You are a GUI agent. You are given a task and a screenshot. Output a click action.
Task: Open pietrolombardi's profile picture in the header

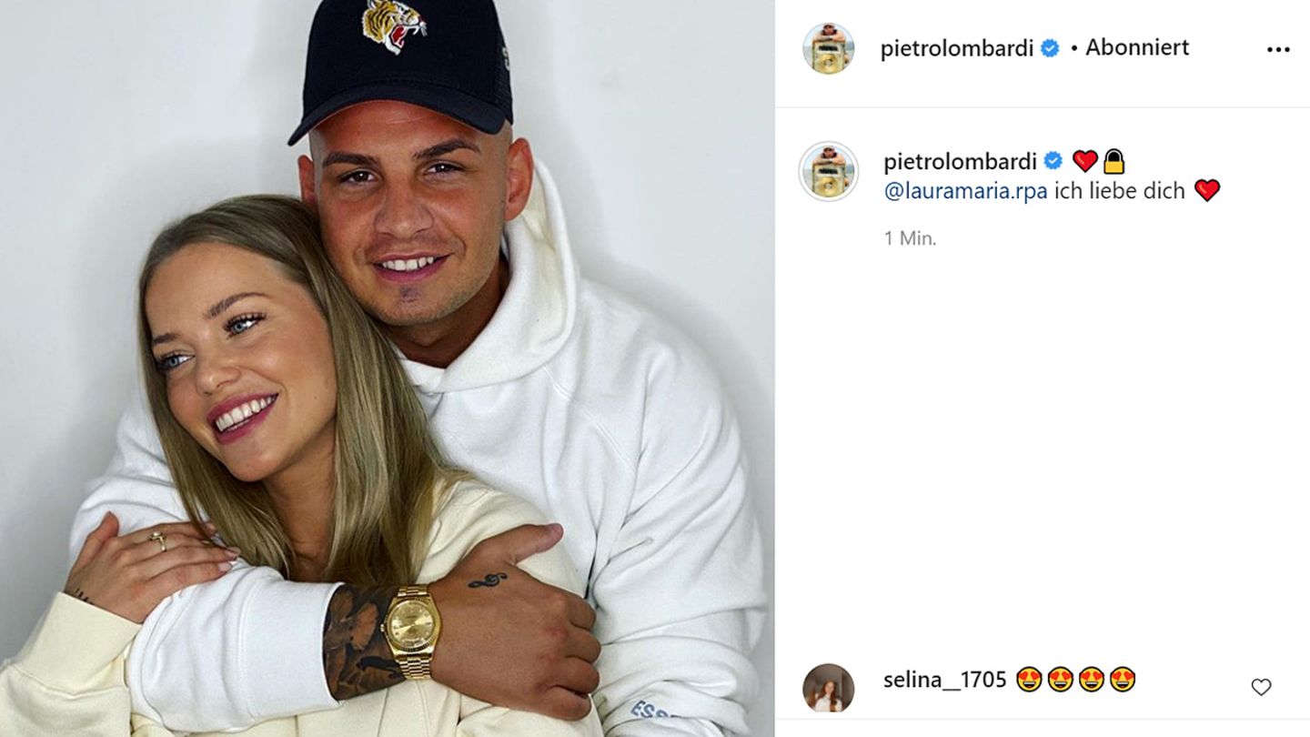(x=828, y=48)
